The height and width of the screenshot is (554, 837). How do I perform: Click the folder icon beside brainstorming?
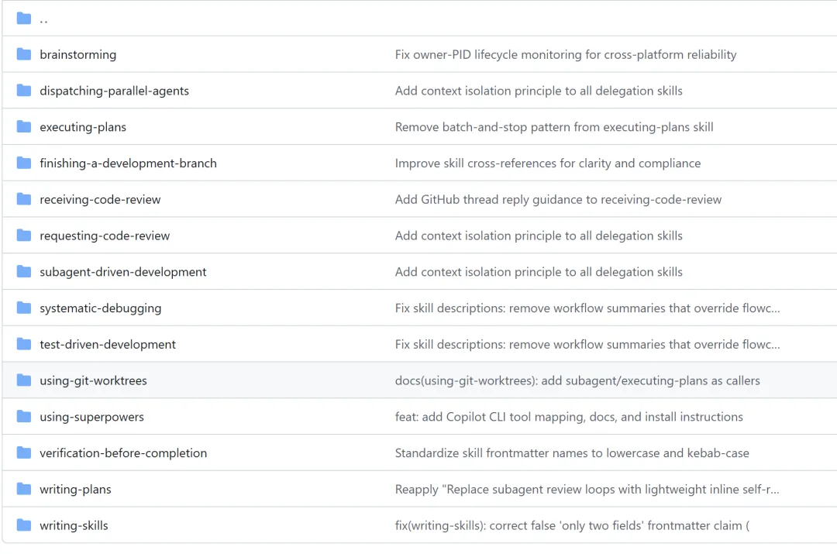[x=24, y=54]
